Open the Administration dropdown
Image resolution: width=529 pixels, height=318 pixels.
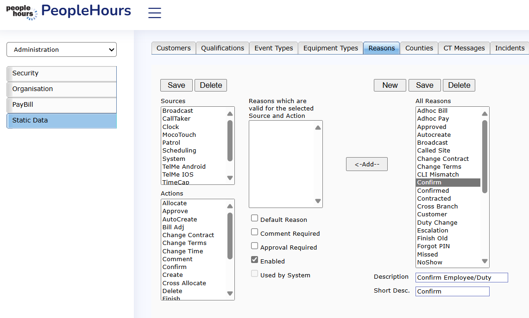click(x=62, y=49)
